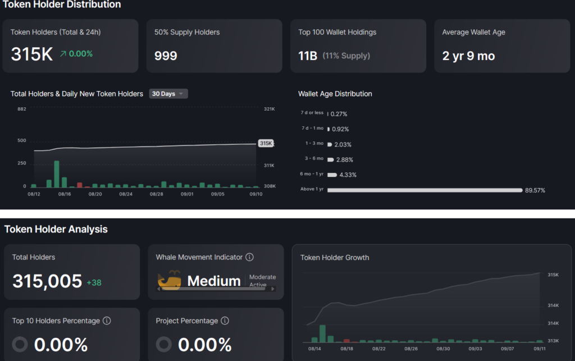Click the left scroll arrow in the Whale Movement card
The height and width of the screenshot is (361, 575).
point(158,289)
